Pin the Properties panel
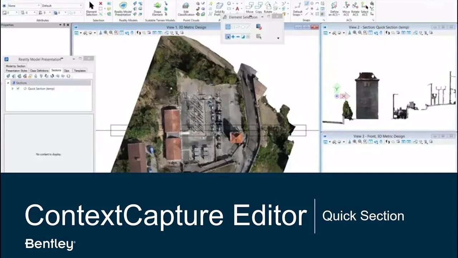Screen dimensions: 458x258 click(x=64, y=25)
